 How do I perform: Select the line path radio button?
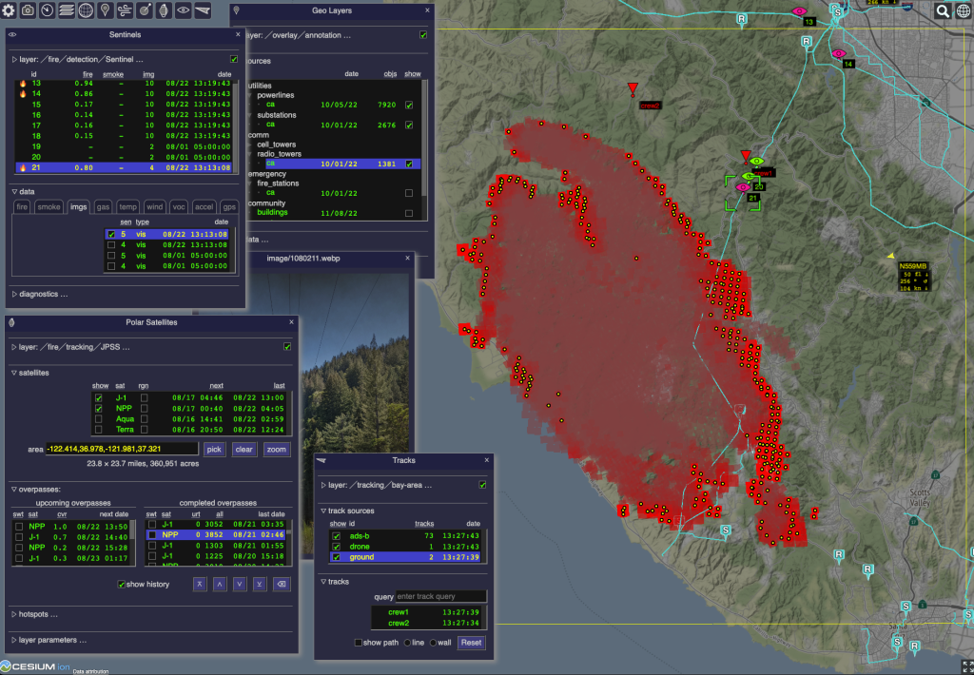407,643
